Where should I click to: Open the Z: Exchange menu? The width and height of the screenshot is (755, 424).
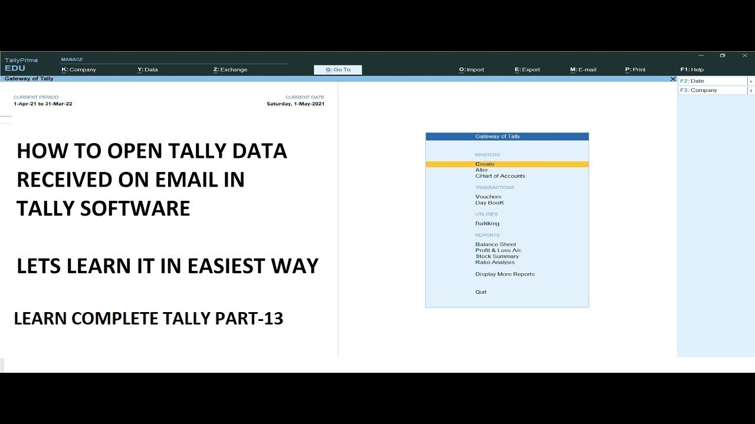pos(231,69)
